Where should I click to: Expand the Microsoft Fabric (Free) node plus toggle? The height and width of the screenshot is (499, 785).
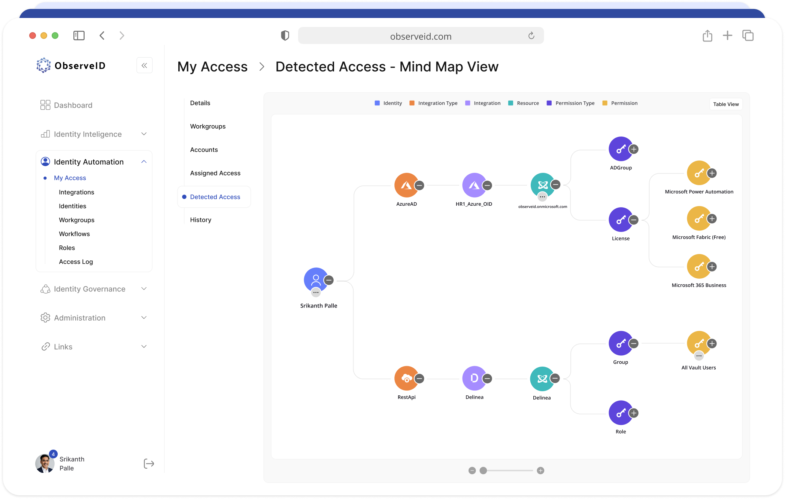tap(712, 219)
